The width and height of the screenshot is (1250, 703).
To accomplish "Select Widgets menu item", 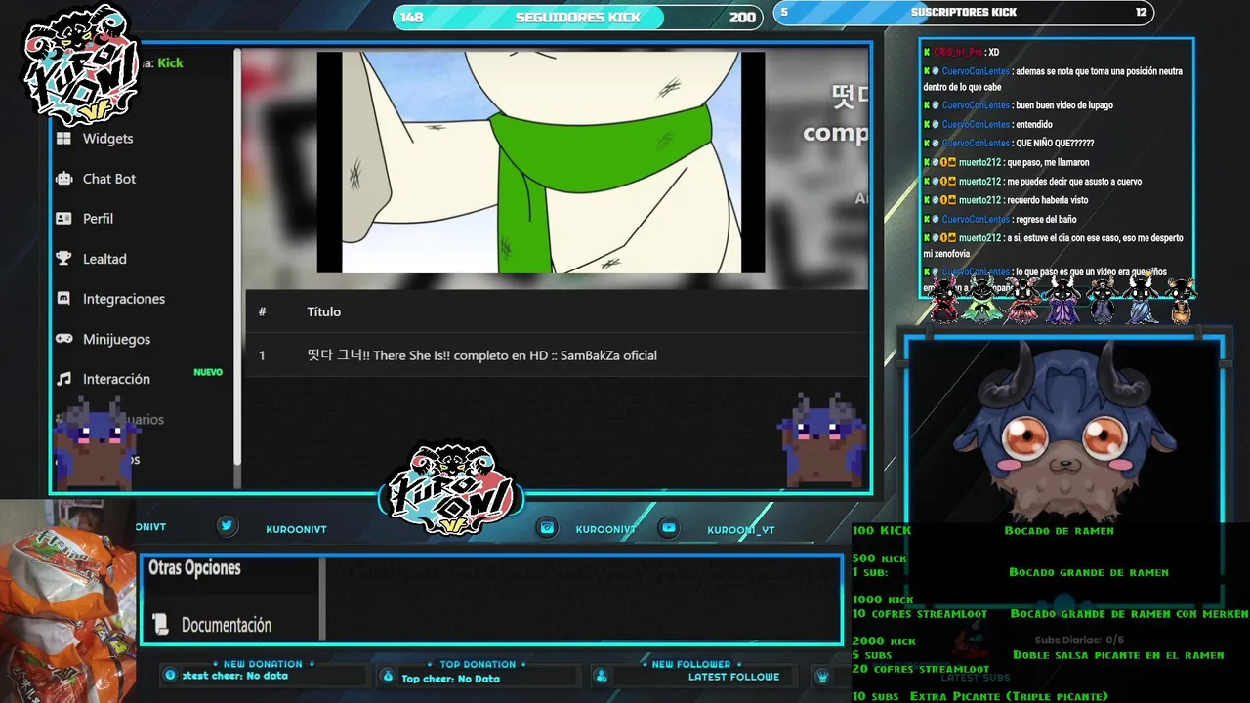I will coord(107,139).
